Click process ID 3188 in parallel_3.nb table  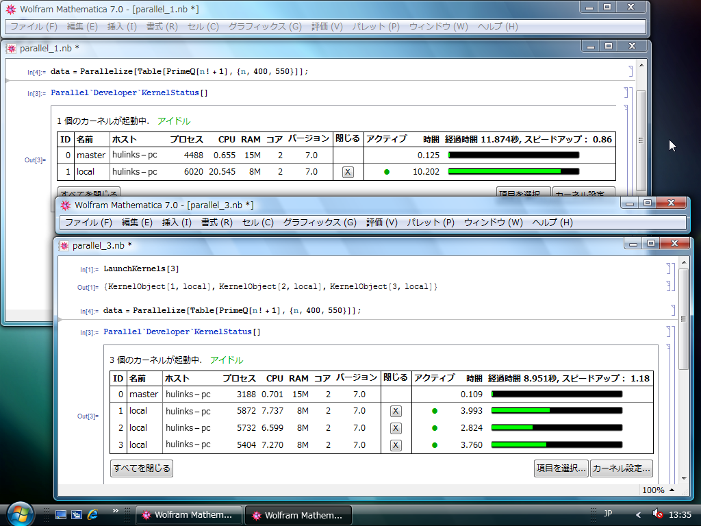pos(246,394)
